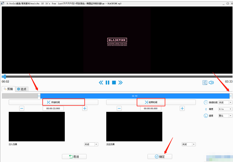The height and width of the screenshot is (162, 233).
Task: Click the fast-forward double-arrow icon
Action: 120,82
